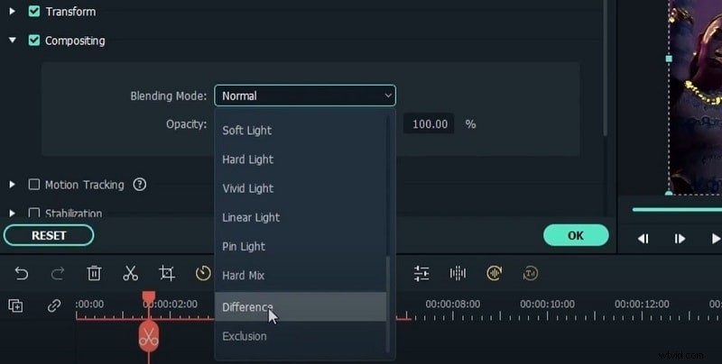Choose Hard Mix from the list
Viewport: 722px width, 364px height.
(x=244, y=276)
